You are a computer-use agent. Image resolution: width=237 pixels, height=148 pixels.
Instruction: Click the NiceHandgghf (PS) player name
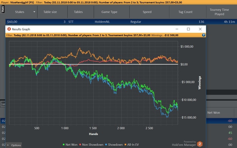click(22, 2)
